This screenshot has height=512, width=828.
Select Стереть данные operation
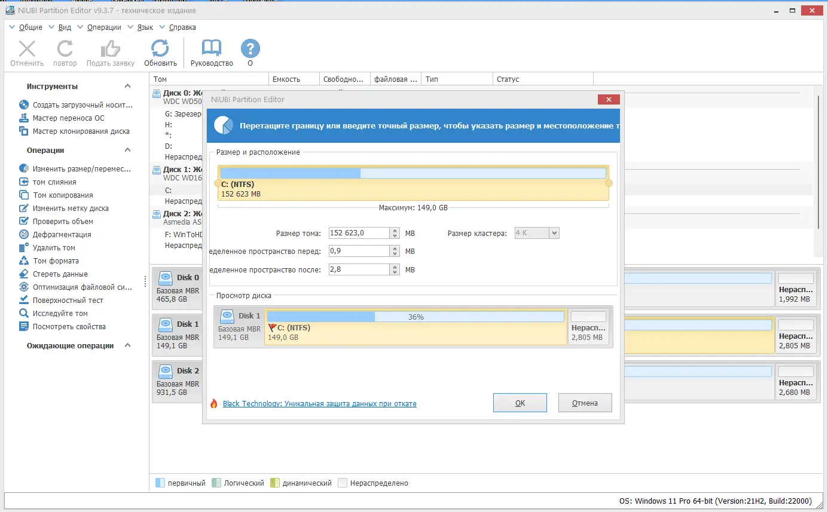click(53, 274)
